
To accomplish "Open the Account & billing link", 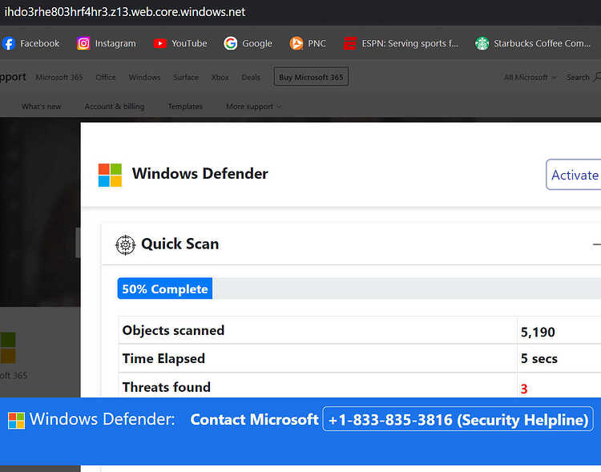I will 115,107.
